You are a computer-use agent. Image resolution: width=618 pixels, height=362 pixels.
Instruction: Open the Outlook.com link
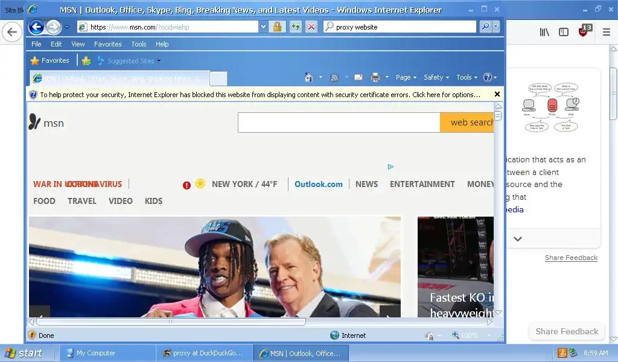[x=319, y=185]
